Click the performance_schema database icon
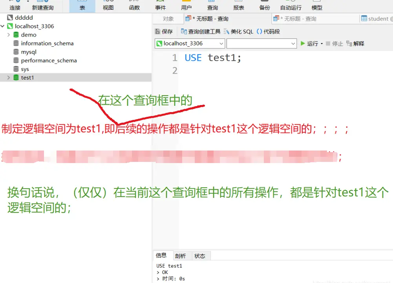Viewport: 393px width, 283px height. (16, 60)
